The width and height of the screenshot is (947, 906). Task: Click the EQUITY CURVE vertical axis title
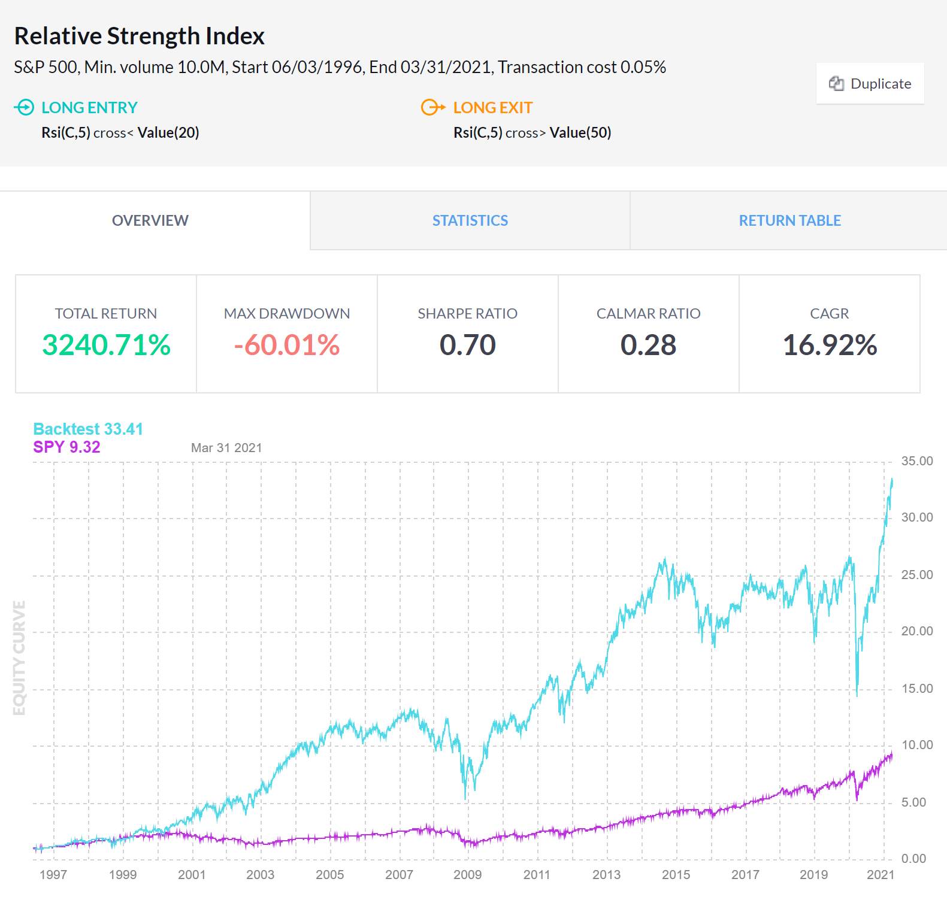(19, 658)
